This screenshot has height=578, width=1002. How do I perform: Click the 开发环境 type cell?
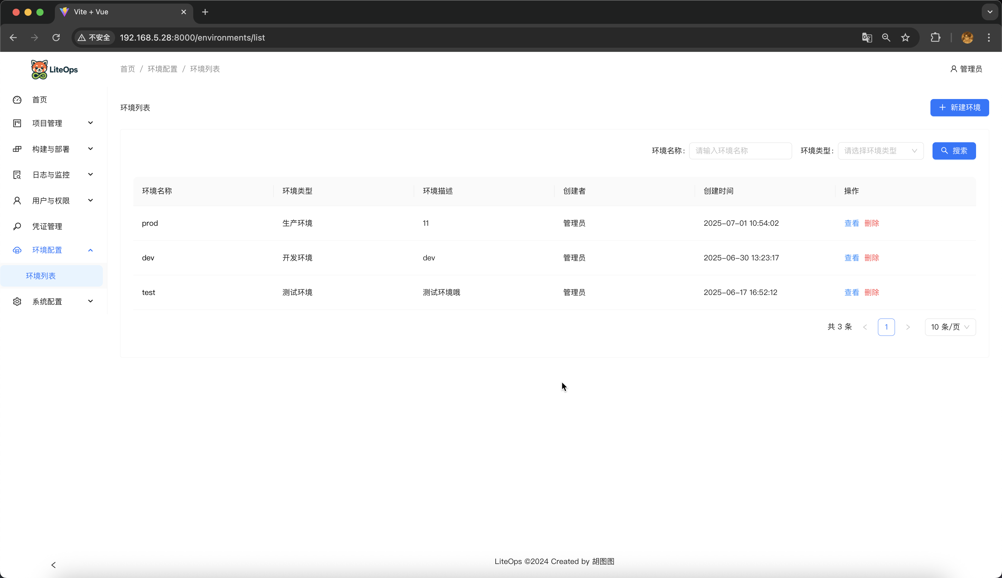tap(297, 258)
